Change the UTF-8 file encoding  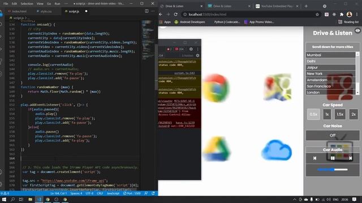pyautogui.click(x=89, y=193)
